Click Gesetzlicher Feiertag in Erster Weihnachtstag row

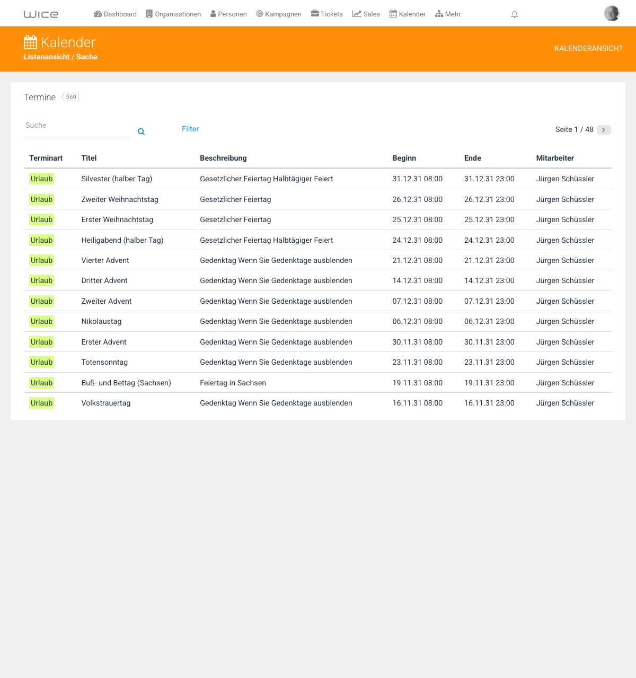pos(235,219)
